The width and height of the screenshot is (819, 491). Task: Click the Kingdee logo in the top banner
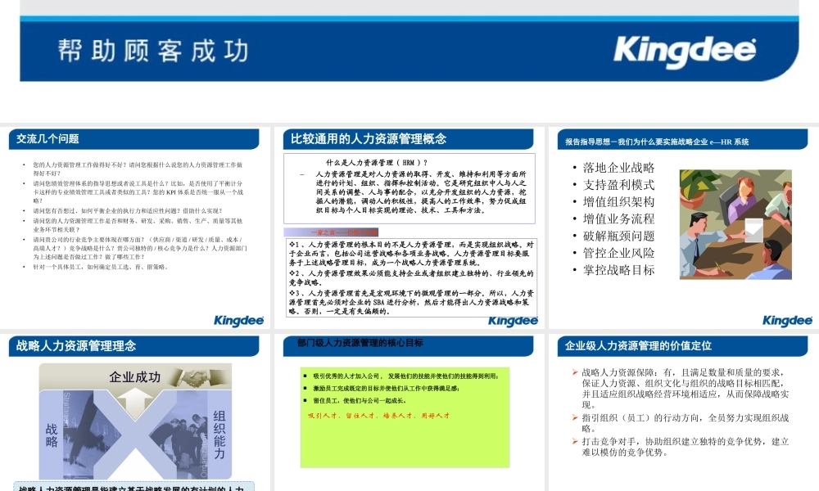click(686, 49)
